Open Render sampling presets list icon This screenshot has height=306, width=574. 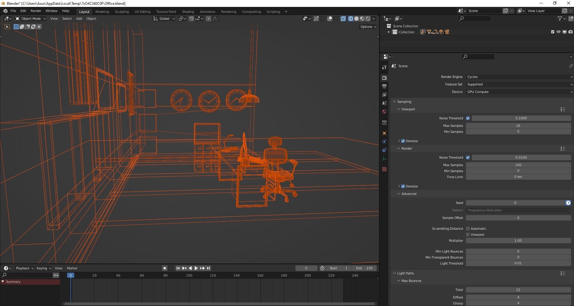pyautogui.click(x=563, y=148)
